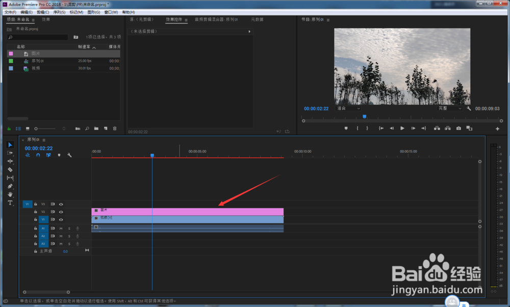This screenshot has height=307, width=510.
Task: Click Mark Out in program monitor
Action: click(x=367, y=129)
